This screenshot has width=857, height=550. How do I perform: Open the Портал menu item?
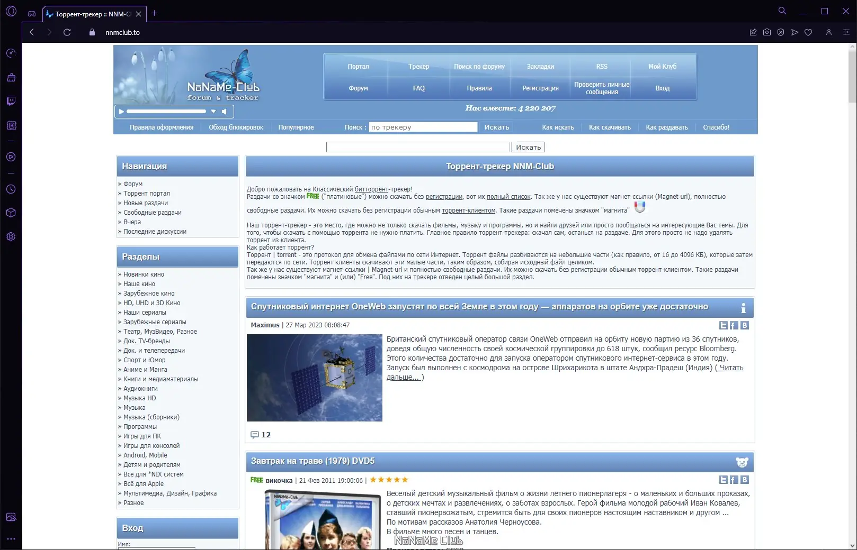click(359, 67)
